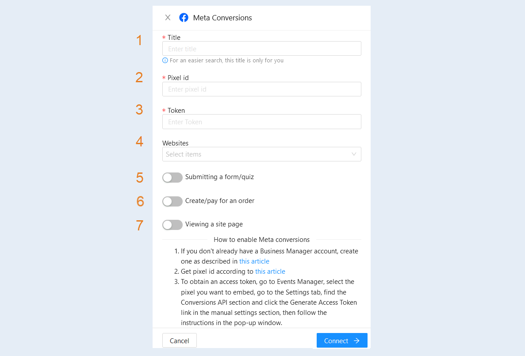The width and height of the screenshot is (525, 356).
Task: Click the 'Submitting a form/quiz' label text
Action: pyautogui.click(x=220, y=177)
